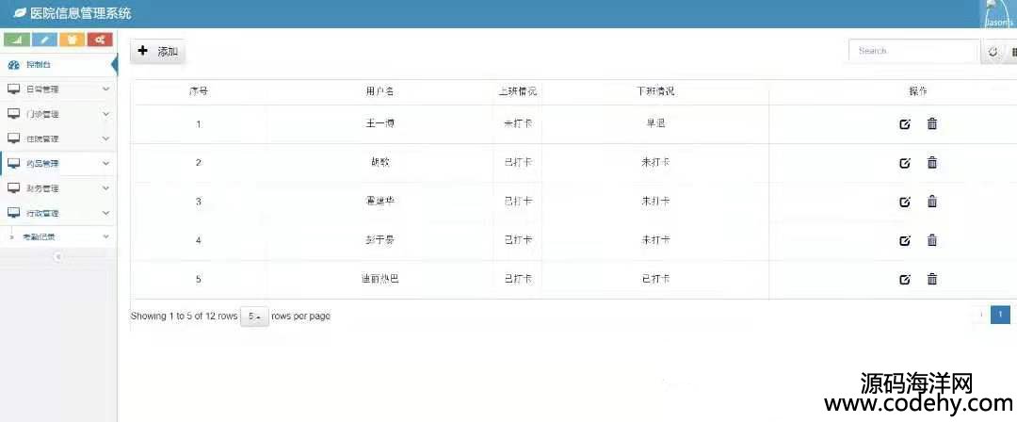
Task: Open the rows per page dropdown
Action: point(254,316)
